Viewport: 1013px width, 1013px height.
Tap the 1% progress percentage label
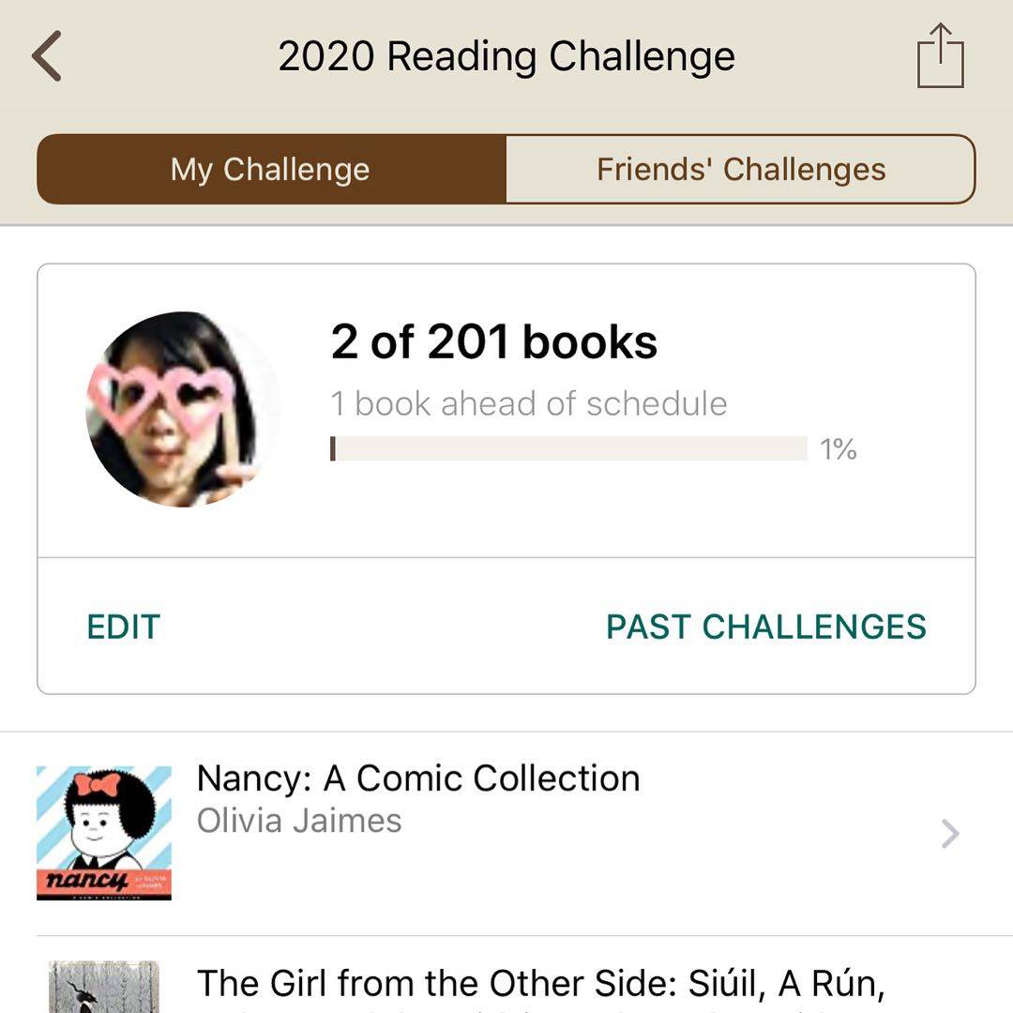(x=839, y=449)
